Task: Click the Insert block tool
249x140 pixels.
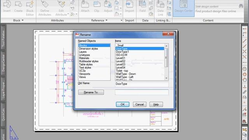Action: pos(7,6)
